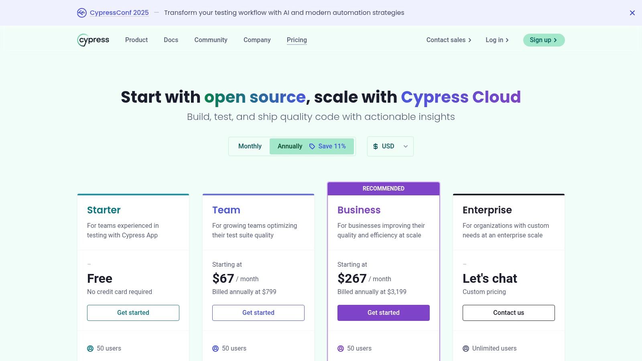This screenshot has height=361, width=642.
Task: Follow the CypressConf 2025 link
Action: [119, 13]
